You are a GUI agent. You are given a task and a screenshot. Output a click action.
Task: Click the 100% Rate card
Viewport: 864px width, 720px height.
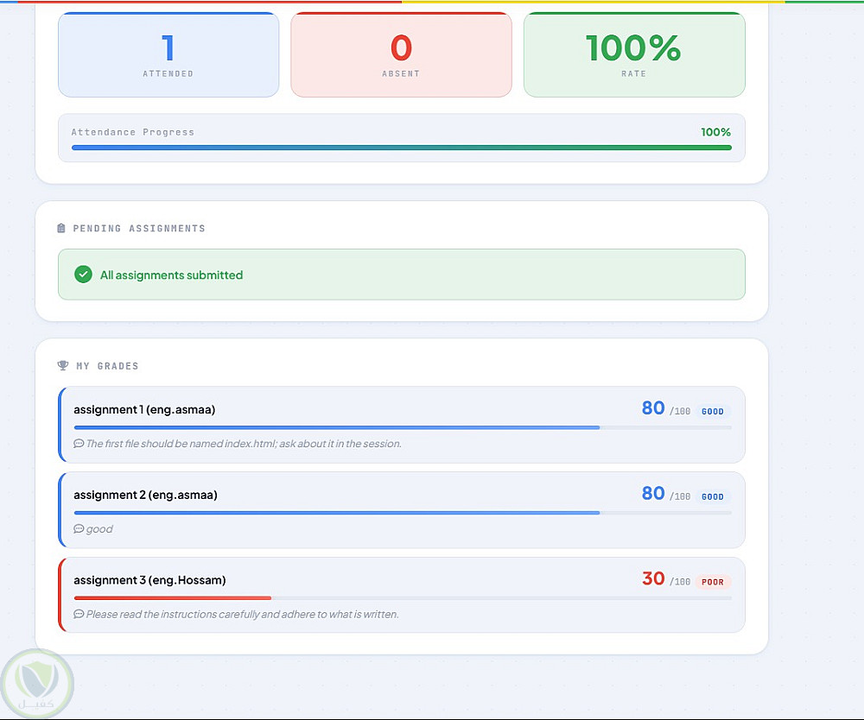(634, 54)
